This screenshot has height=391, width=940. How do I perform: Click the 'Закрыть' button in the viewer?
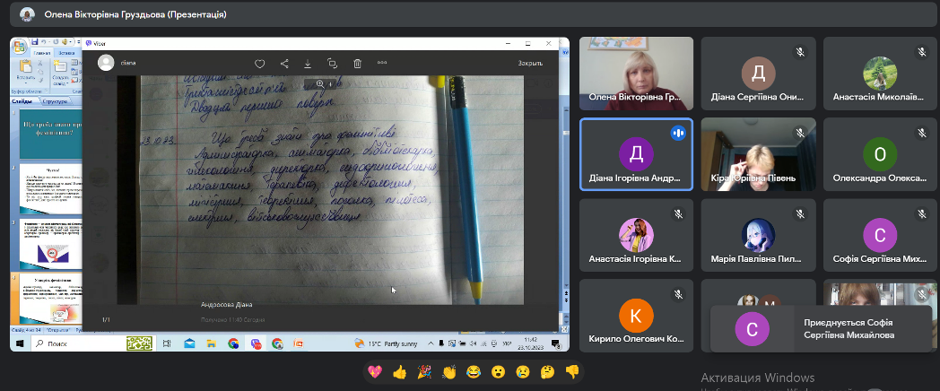click(x=530, y=64)
